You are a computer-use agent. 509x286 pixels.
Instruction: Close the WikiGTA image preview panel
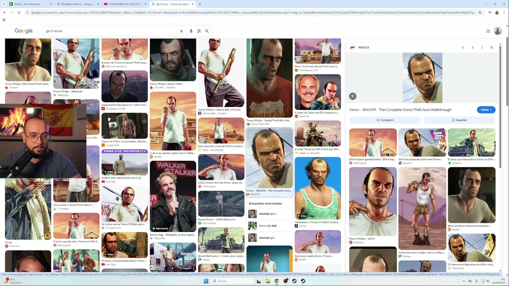click(492, 47)
